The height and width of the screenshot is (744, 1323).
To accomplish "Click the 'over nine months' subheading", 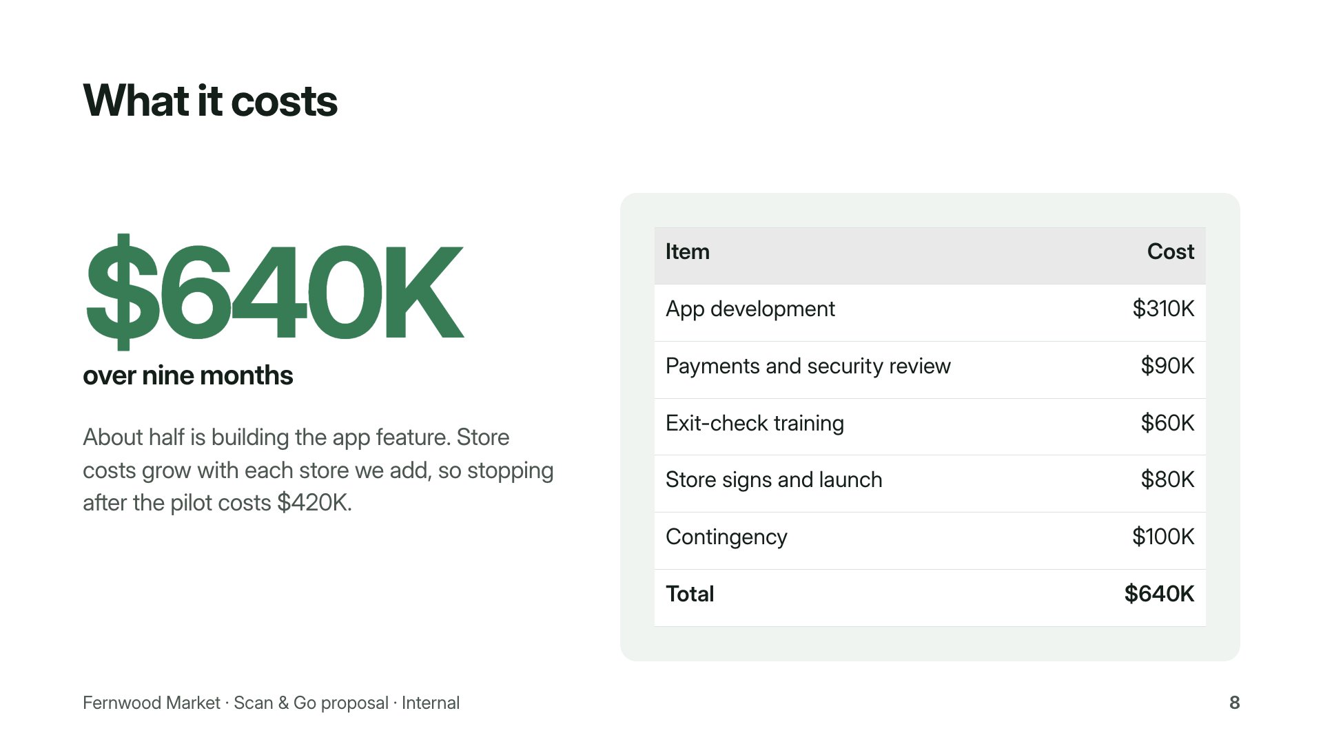I will [x=187, y=375].
